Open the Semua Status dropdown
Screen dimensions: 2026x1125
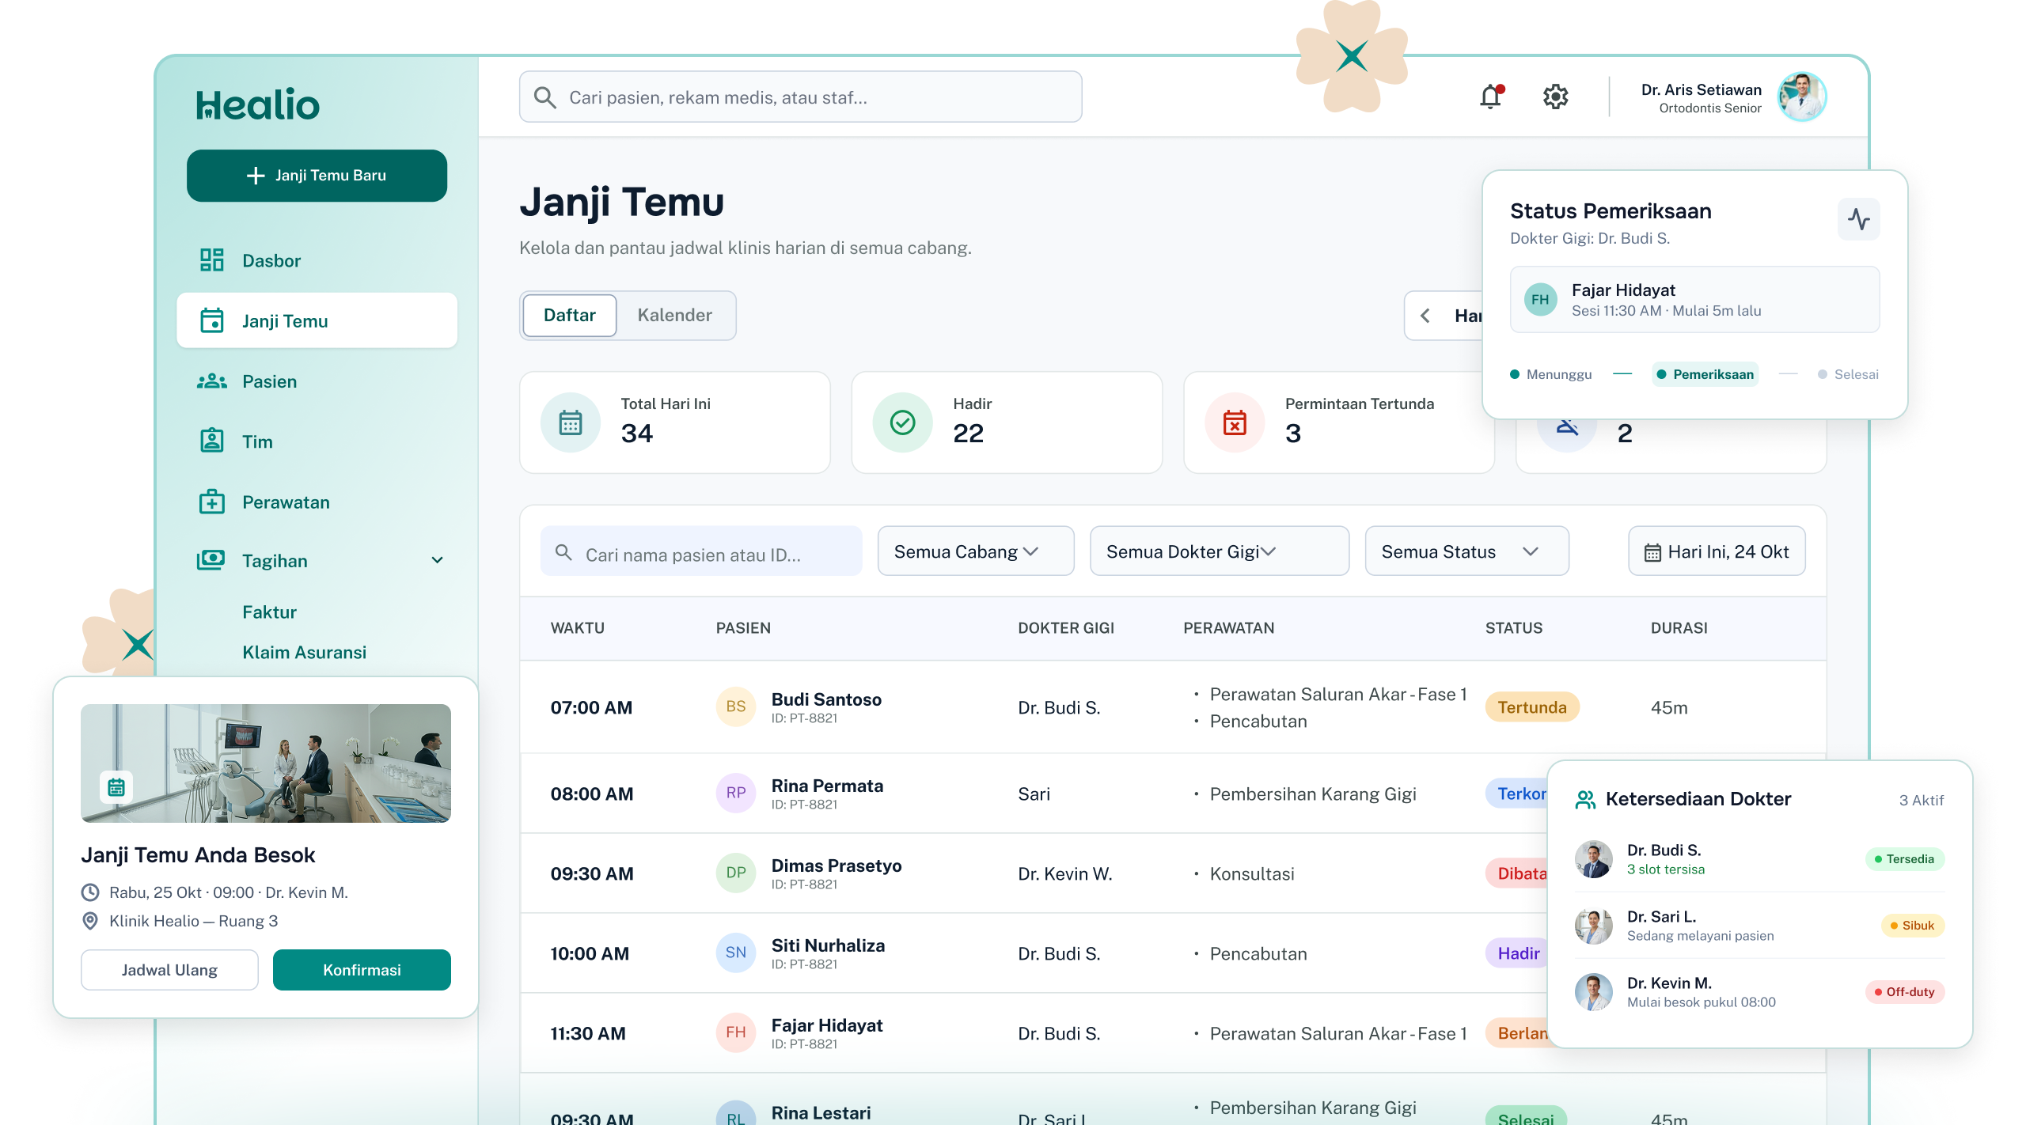(1467, 551)
